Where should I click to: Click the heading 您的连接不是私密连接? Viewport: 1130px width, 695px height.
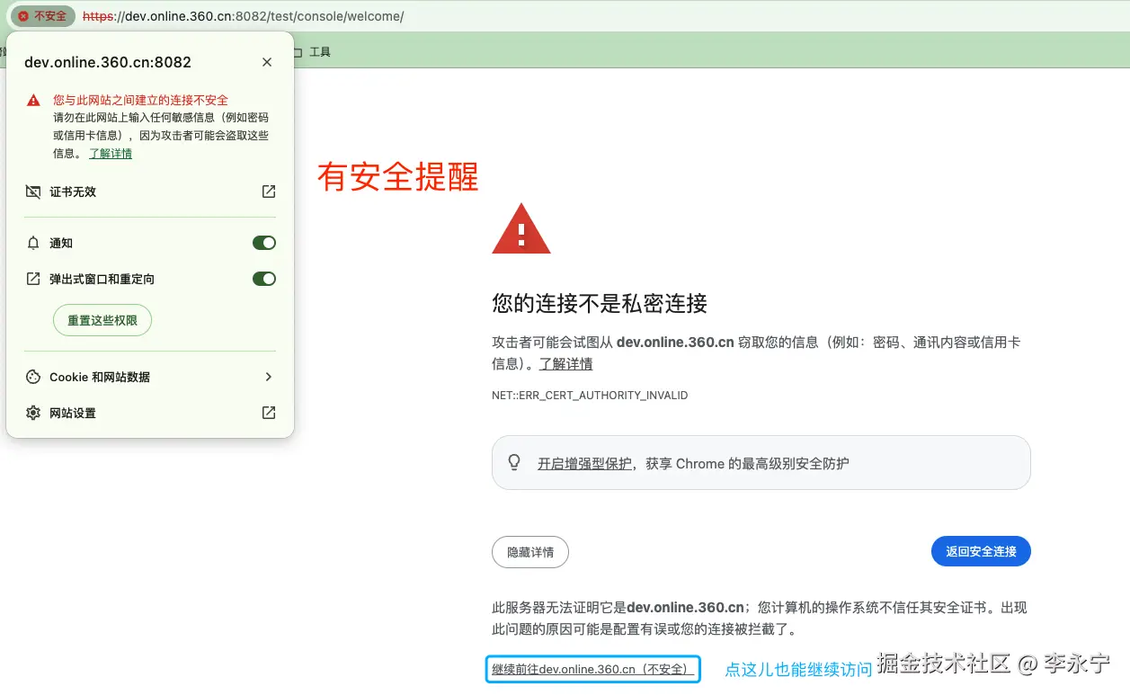(x=600, y=303)
